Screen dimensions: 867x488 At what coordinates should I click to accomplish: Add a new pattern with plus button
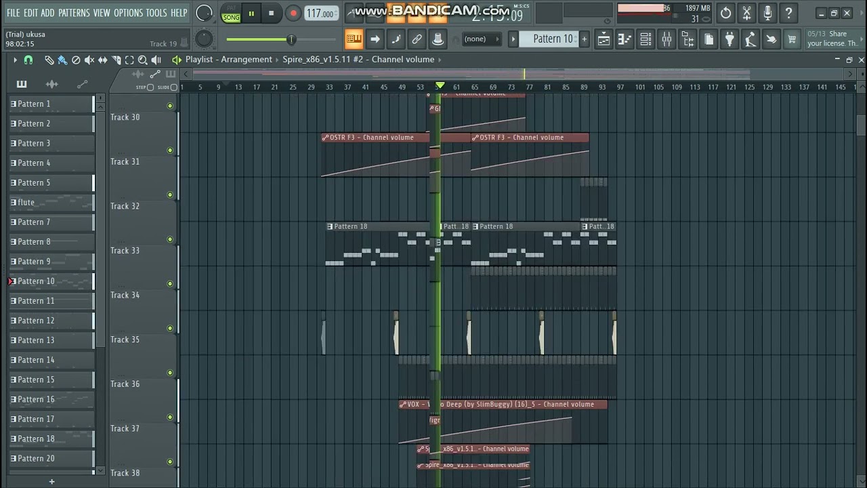584,39
